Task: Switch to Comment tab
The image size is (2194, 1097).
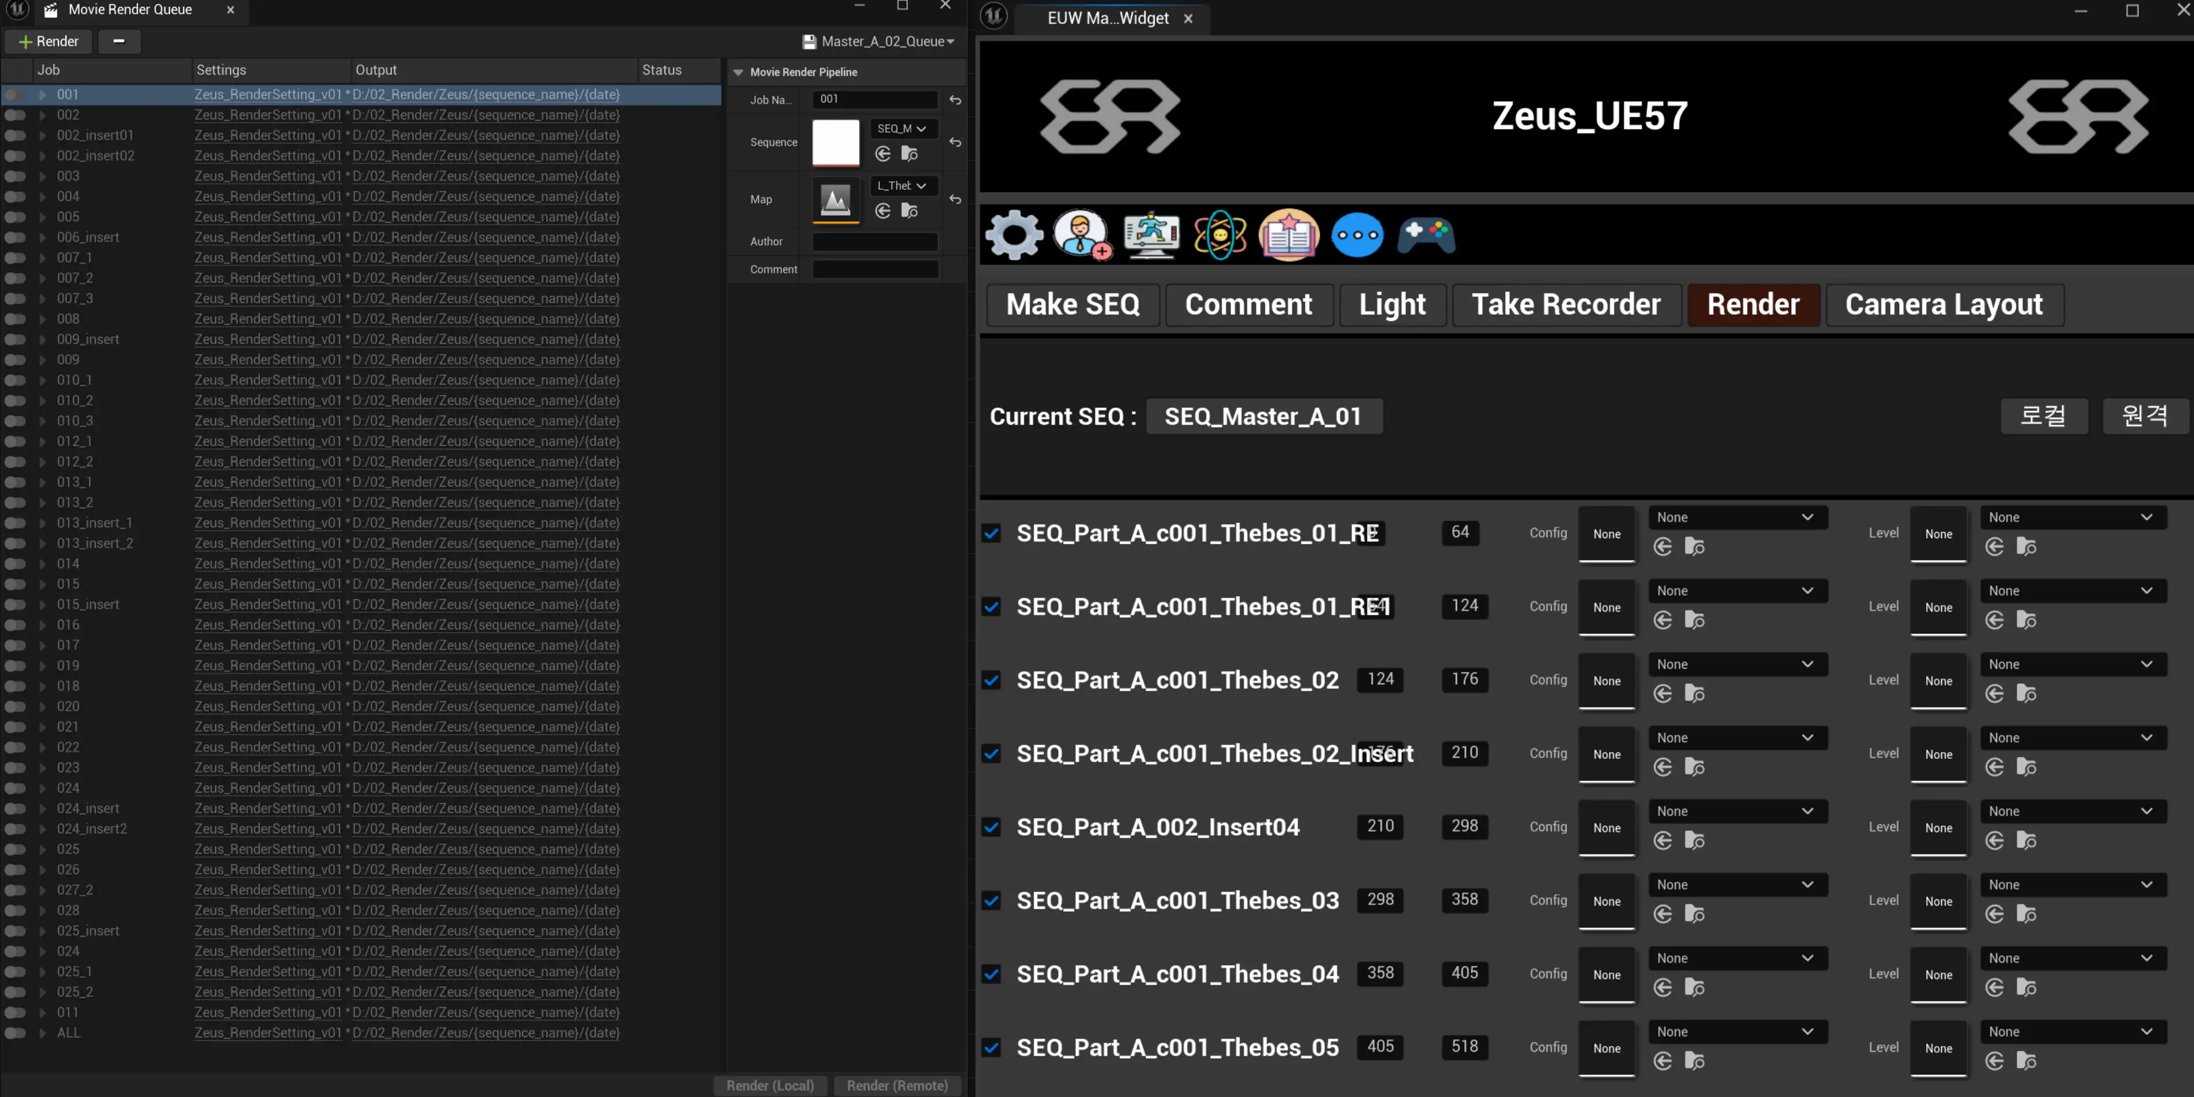Action: tap(1249, 305)
